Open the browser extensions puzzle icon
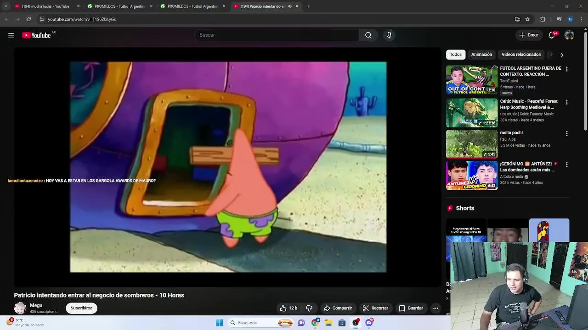This screenshot has width=588, height=330. pos(543,19)
